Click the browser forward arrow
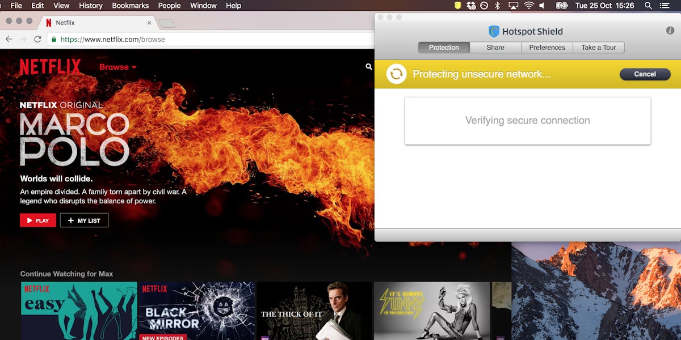Image resolution: width=681 pixels, height=340 pixels. point(23,39)
